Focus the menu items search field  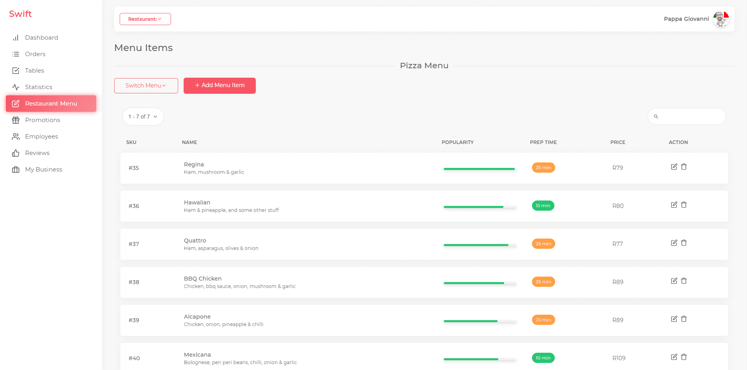[691, 117]
